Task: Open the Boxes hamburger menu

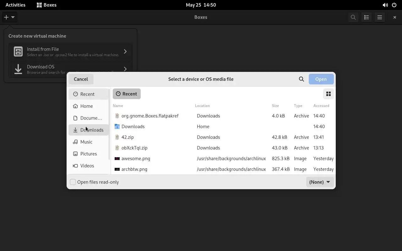Action: [380, 17]
